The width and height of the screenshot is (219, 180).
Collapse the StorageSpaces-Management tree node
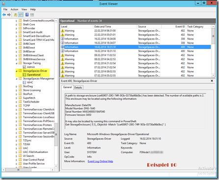pos(17,79)
